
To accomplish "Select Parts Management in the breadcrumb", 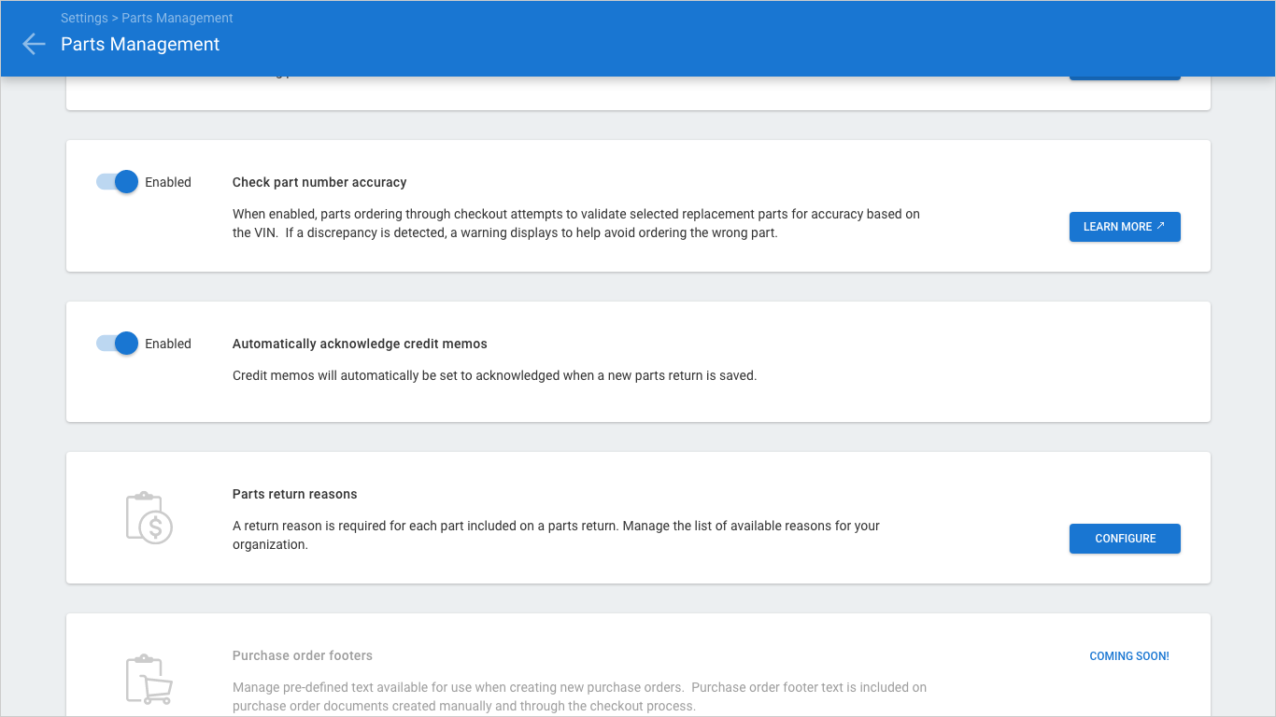I will click(x=177, y=18).
